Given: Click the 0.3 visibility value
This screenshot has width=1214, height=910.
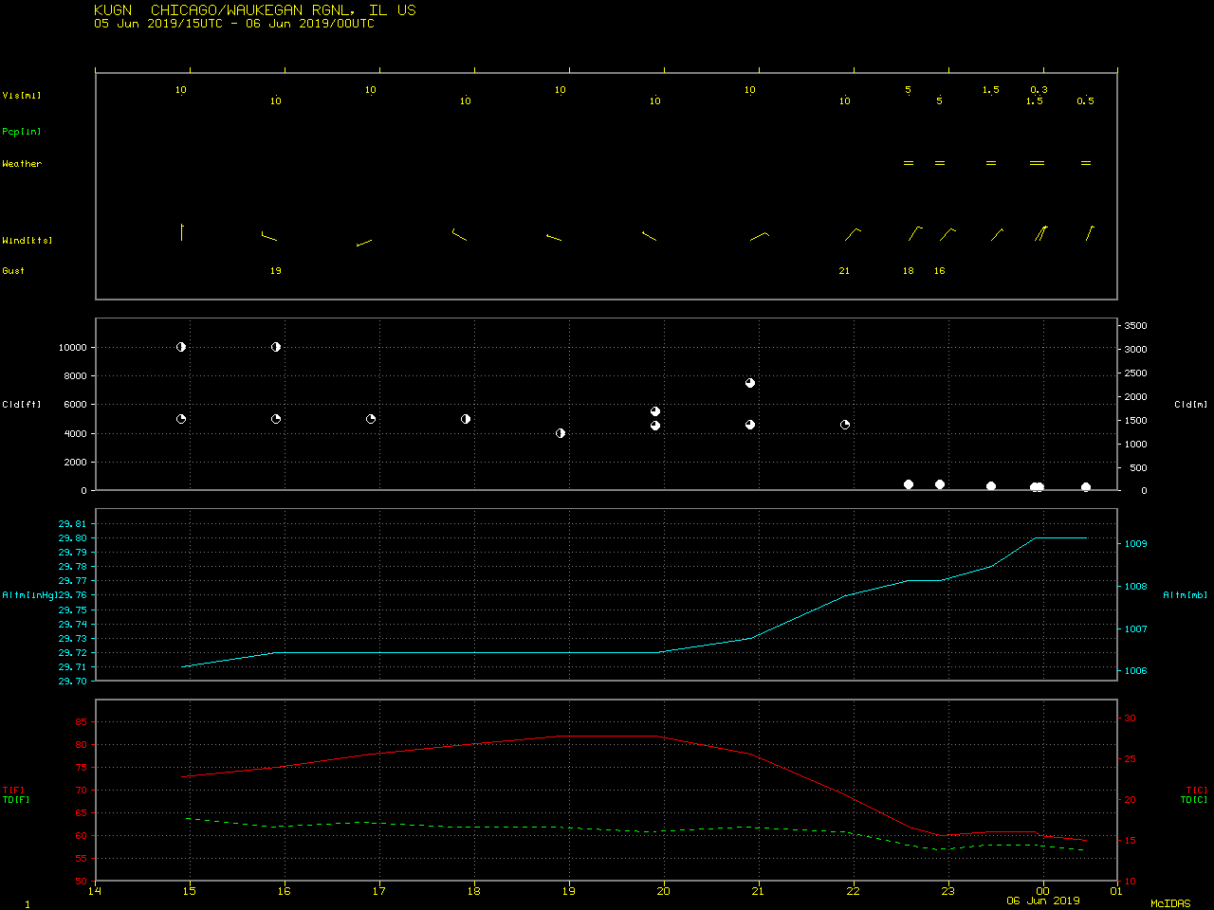Looking at the screenshot, I should (x=1039, y=90).
